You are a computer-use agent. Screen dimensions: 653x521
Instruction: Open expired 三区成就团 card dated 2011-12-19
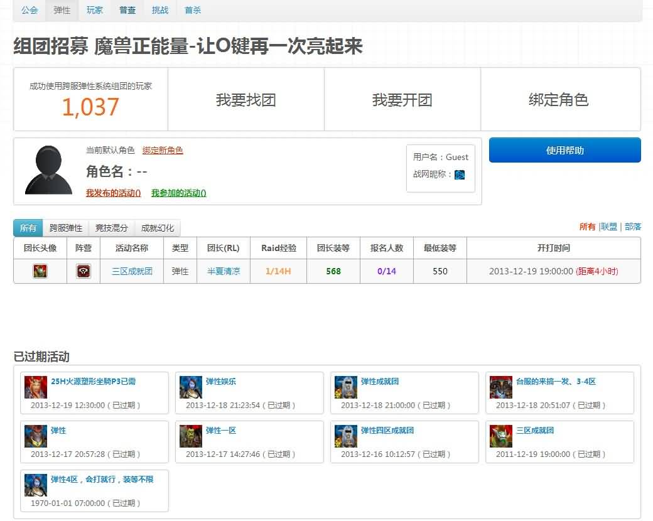click(535, 430)
